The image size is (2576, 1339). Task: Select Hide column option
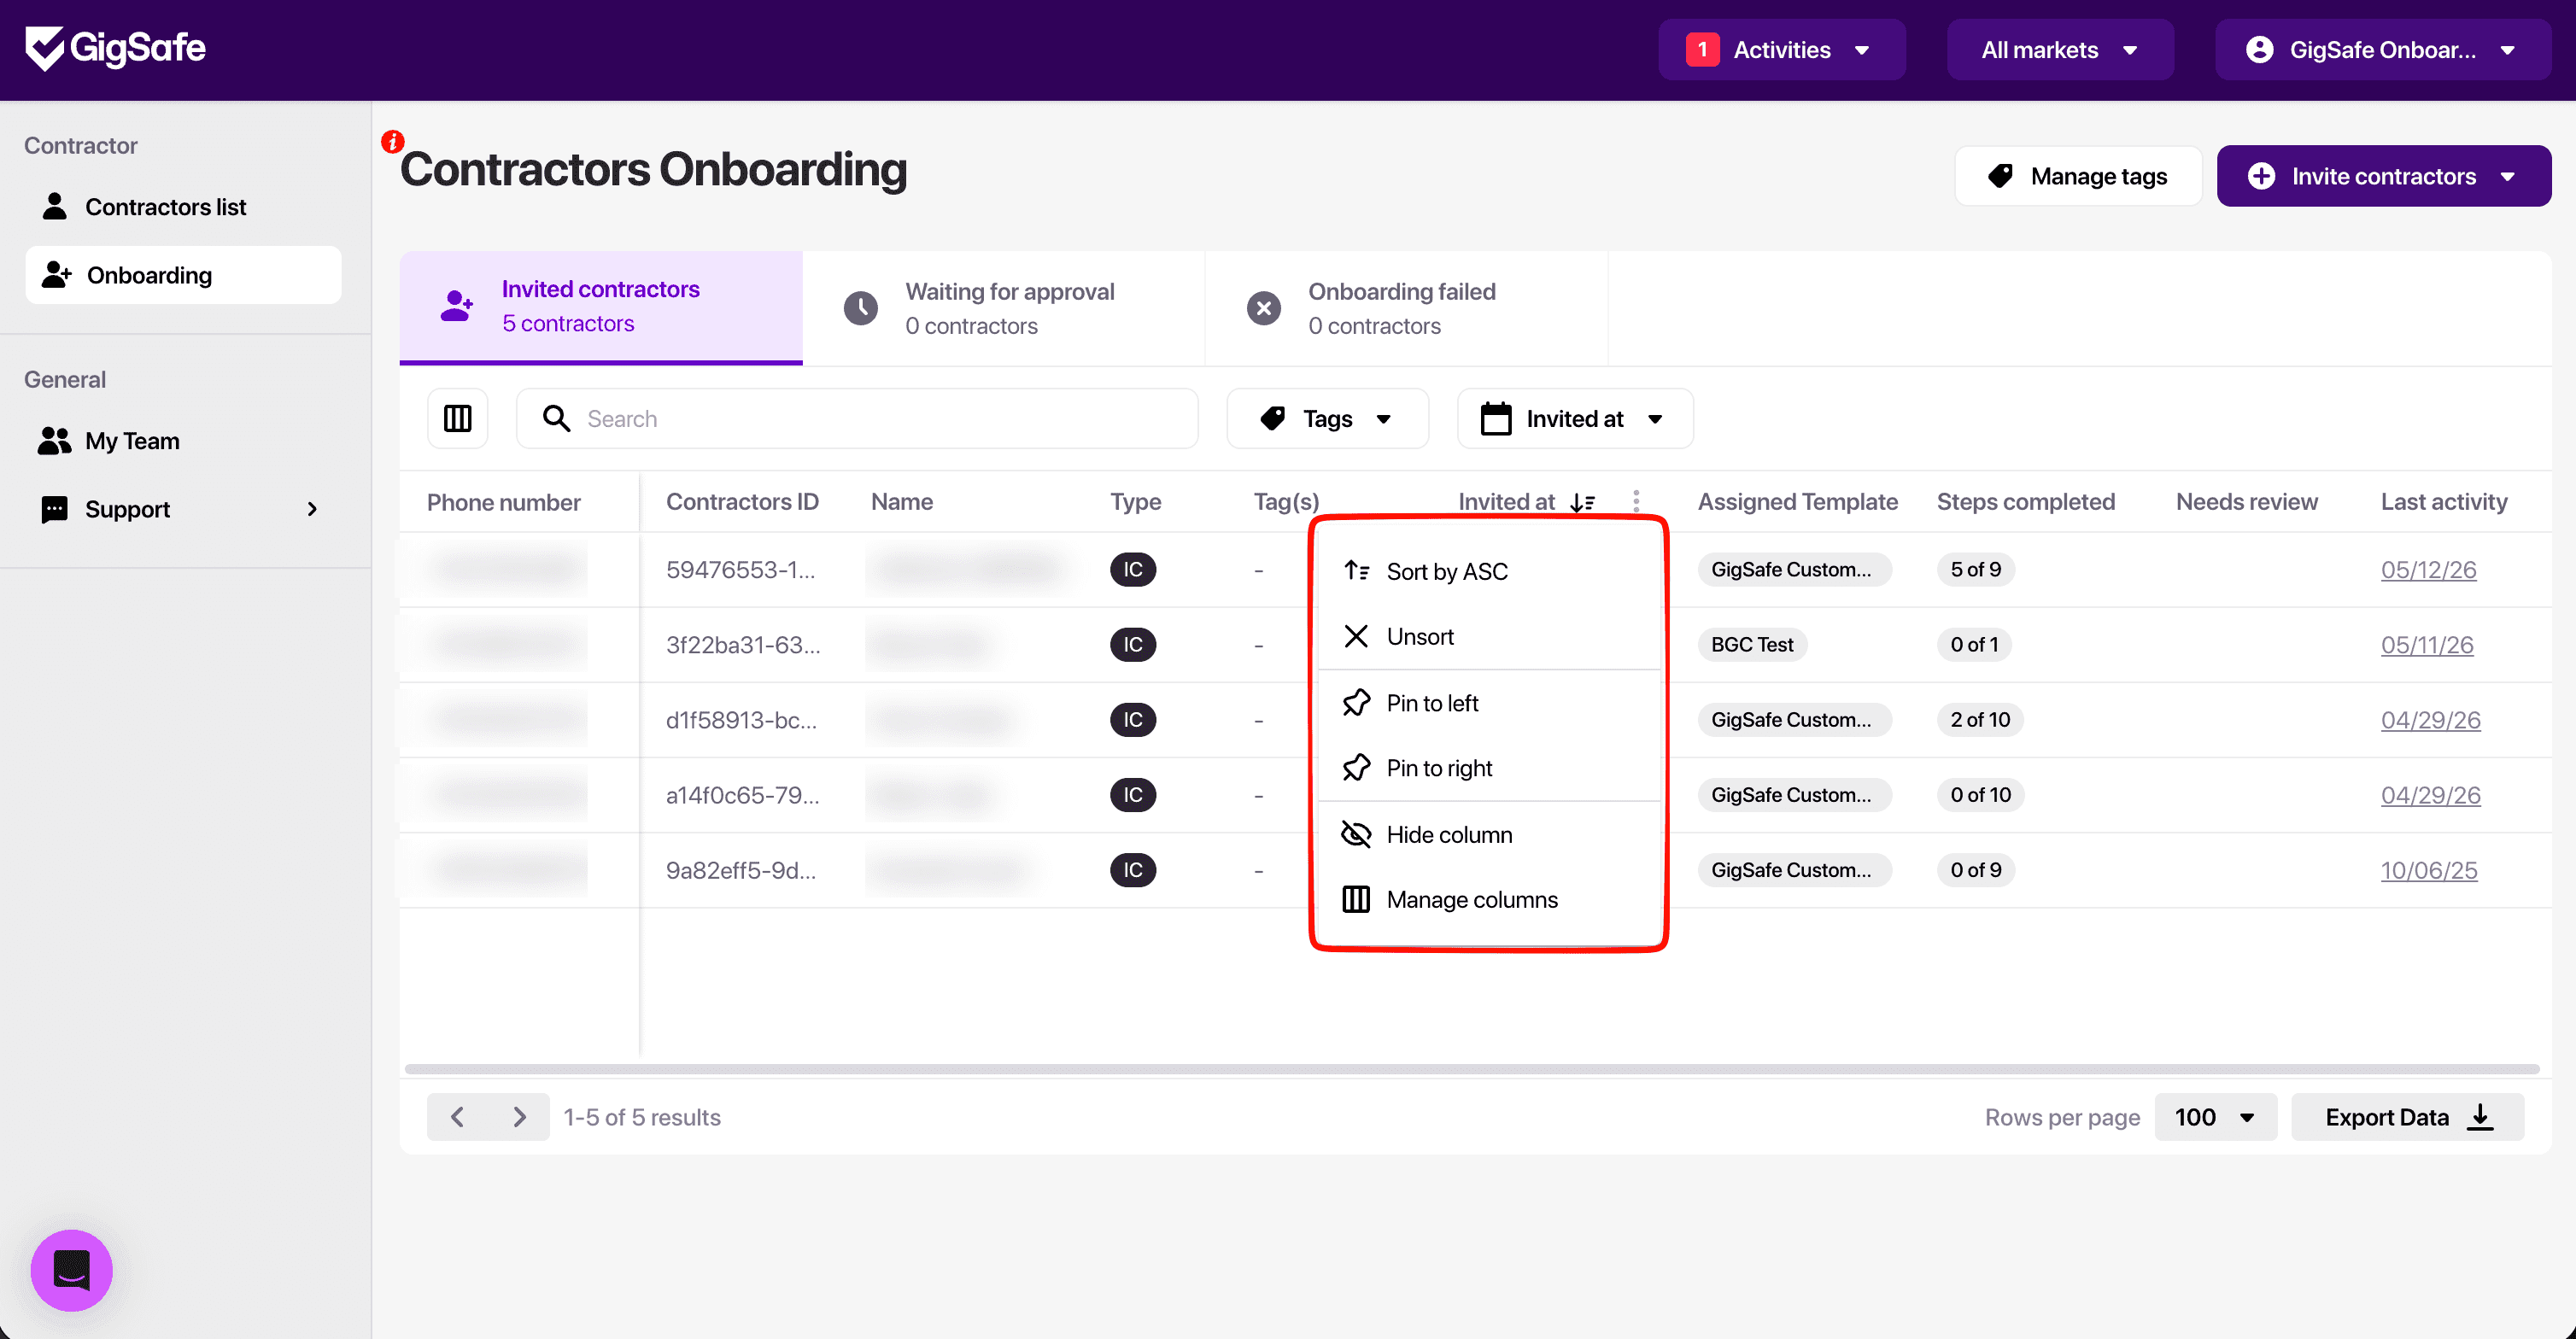pos(1489,834)
